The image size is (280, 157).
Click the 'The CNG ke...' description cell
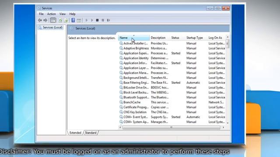[159, 112]
